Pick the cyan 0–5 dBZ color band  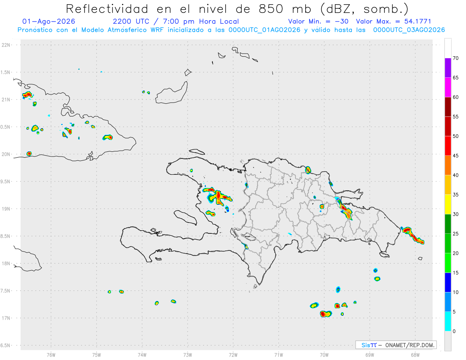click(448, 322)
